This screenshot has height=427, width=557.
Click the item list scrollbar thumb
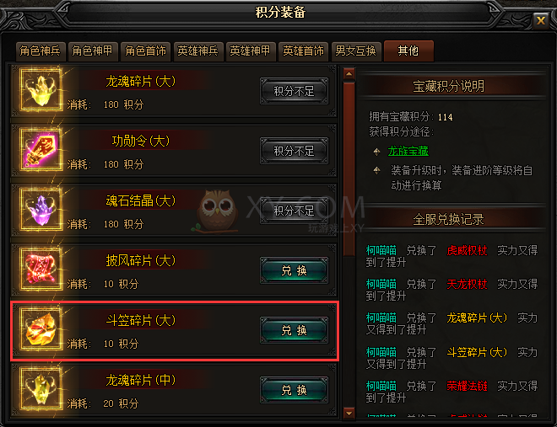coord(349,168)
